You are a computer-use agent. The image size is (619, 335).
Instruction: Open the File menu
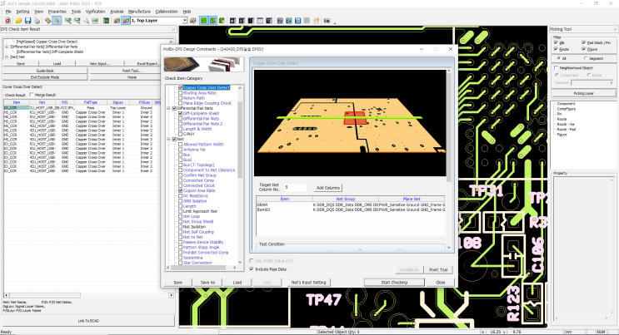pos(8,12)
